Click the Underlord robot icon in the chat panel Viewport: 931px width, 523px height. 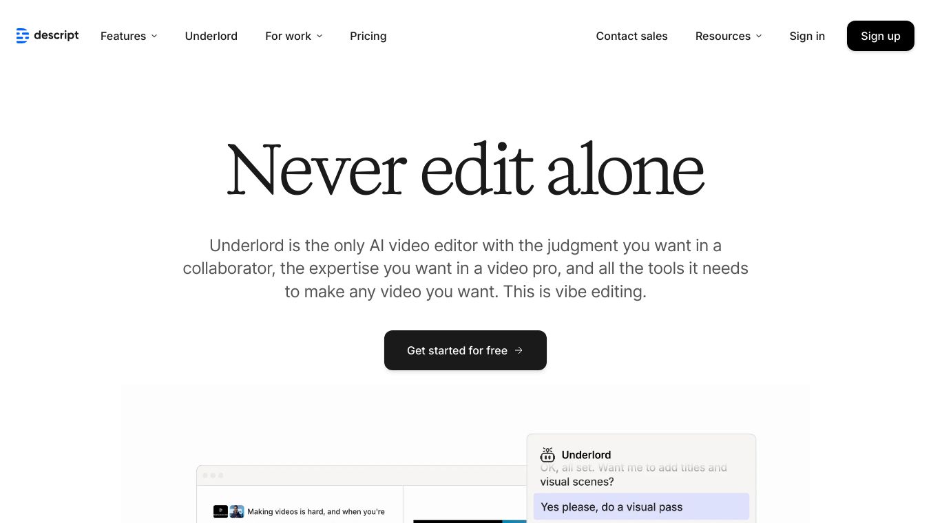point(547,455)
